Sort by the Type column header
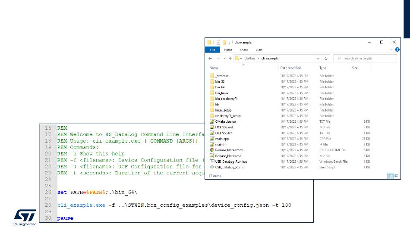 click(x=323, y=68)
